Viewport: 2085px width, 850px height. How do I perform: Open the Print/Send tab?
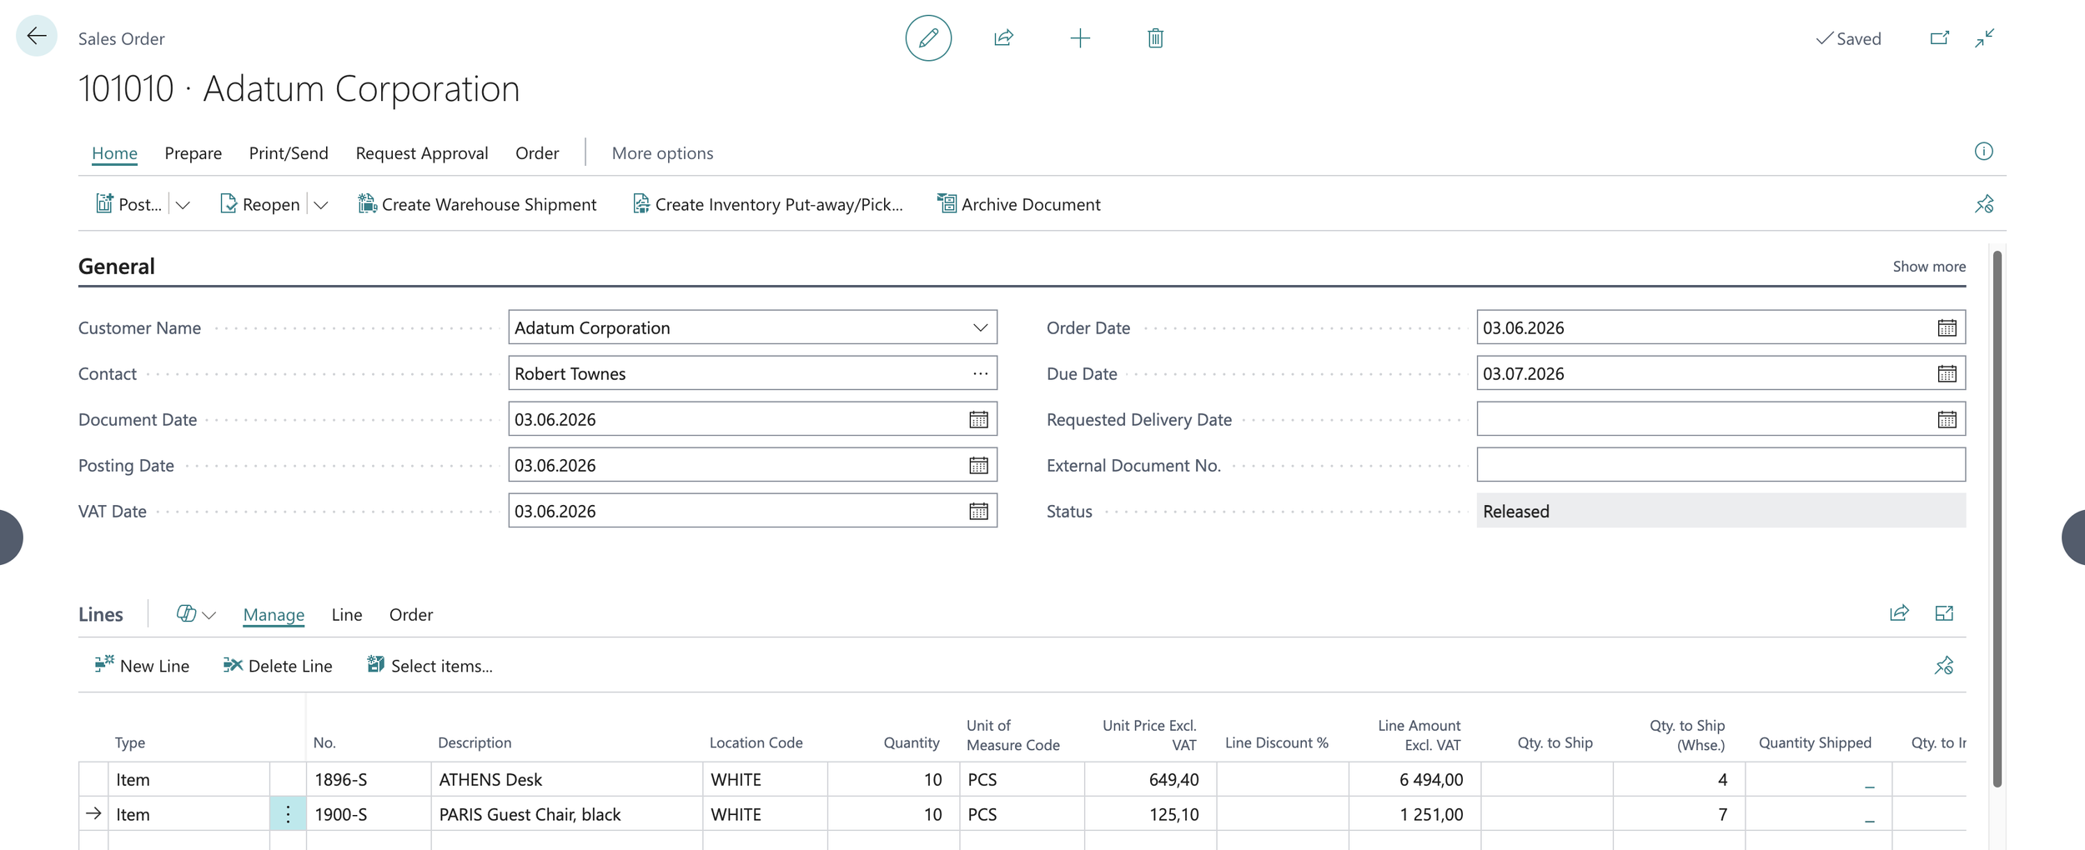click(x=289, y=153)
